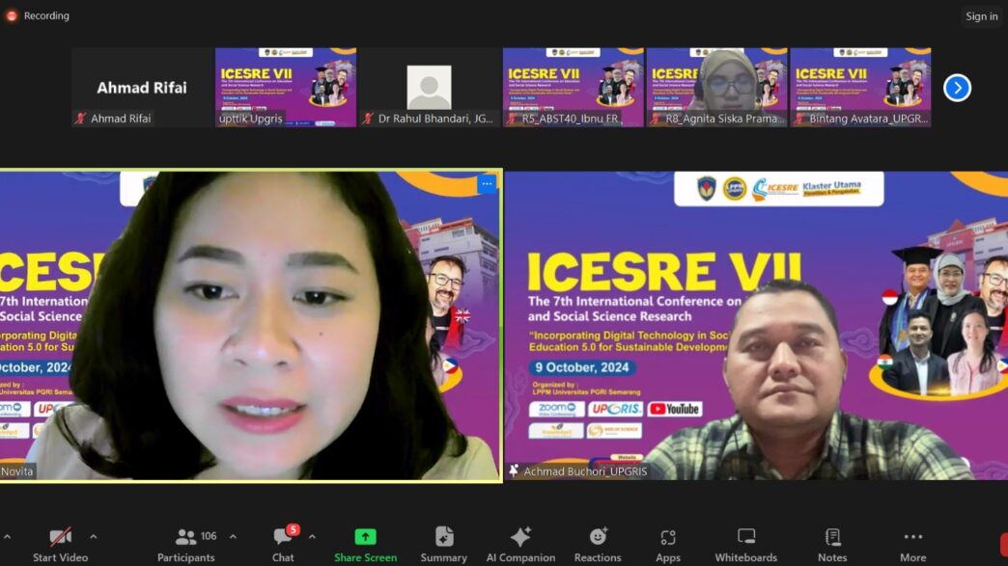Expand the caret next to Chat
This screenshot has width=1008, height=566.
pyautogui.click(x=312, y=536)
